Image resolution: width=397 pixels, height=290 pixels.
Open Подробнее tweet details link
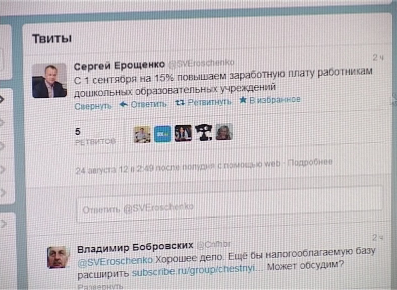[310, 162]
